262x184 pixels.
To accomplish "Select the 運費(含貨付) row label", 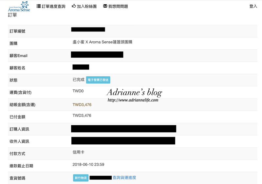I will point(20,92).
